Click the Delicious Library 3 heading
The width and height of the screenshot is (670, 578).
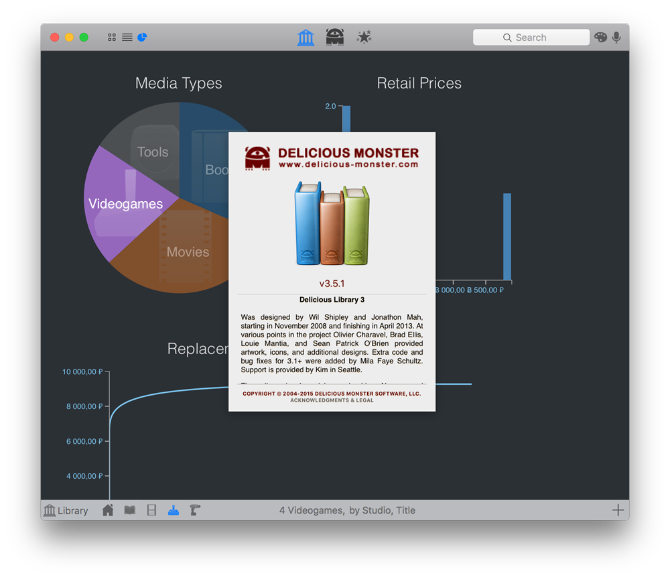coord(332,300)
